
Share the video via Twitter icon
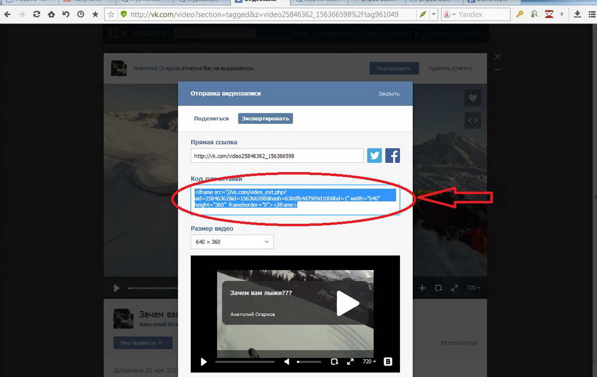pyautogui.click(x=374, y=156)
